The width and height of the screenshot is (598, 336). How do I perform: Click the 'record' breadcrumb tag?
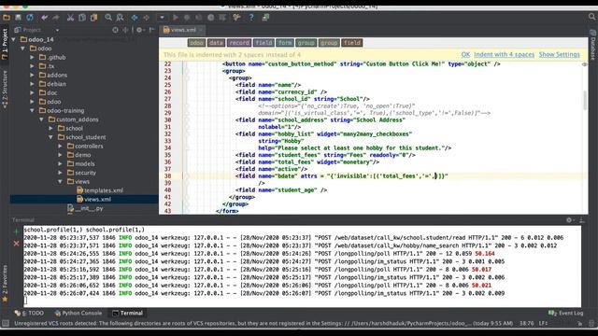click(239, 43)
